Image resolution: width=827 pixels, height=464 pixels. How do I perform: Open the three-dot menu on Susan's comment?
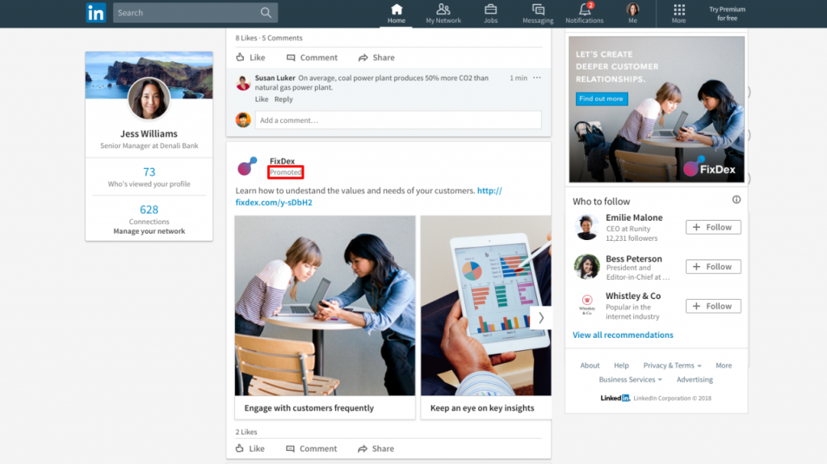click(x=537, y=78)
